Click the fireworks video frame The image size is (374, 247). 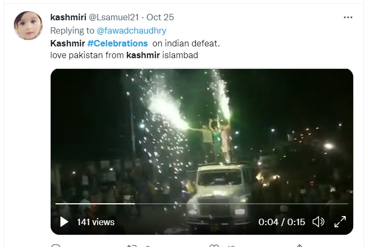(202, 133)
